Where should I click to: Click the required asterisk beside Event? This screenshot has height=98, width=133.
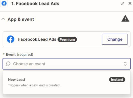(4, 54)
